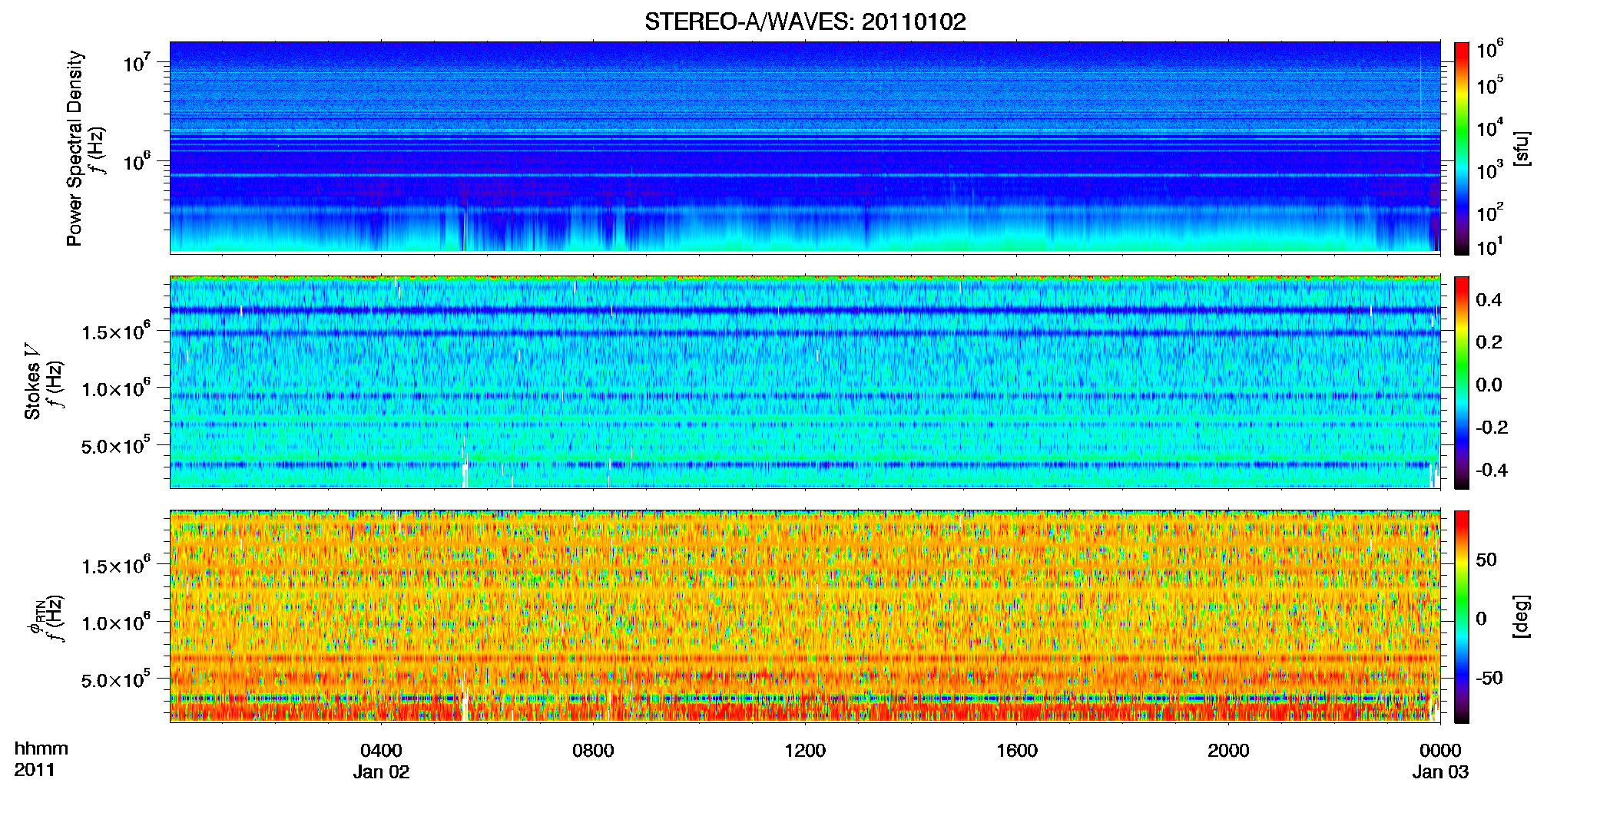
Task: Click the title STEREO-A/WAVES: 20110102
Action: [805, 21]
